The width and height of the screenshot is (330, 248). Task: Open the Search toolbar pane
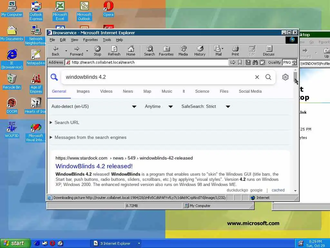[x=150, y=51]
